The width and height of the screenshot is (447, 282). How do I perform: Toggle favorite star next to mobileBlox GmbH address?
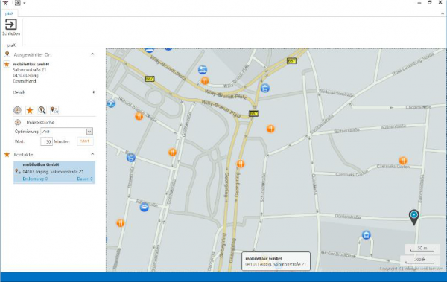coord(7,64)
